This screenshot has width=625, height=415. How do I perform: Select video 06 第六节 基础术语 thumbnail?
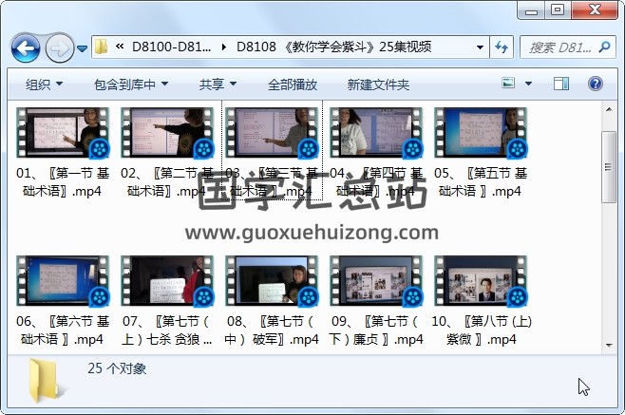(x=63, y=281)
